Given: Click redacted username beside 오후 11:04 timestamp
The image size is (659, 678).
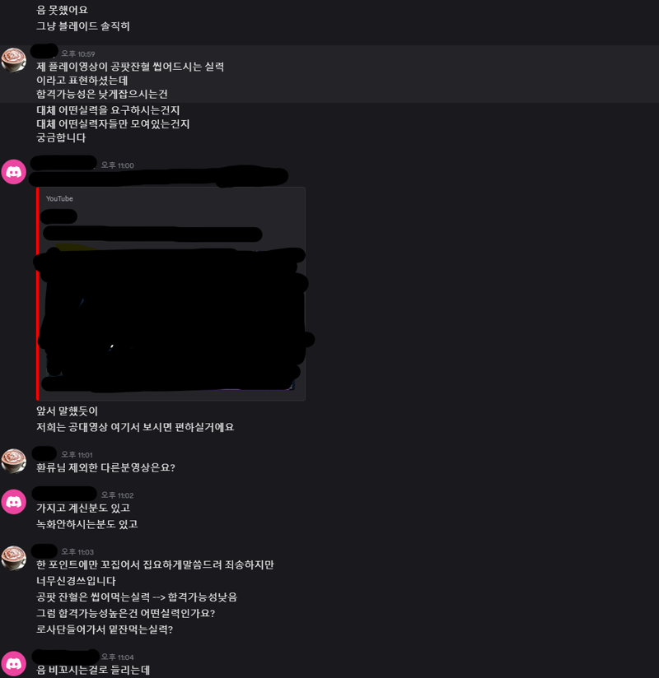Looking at the screenshot, I should pyautogui.click(x=65, y=657).
